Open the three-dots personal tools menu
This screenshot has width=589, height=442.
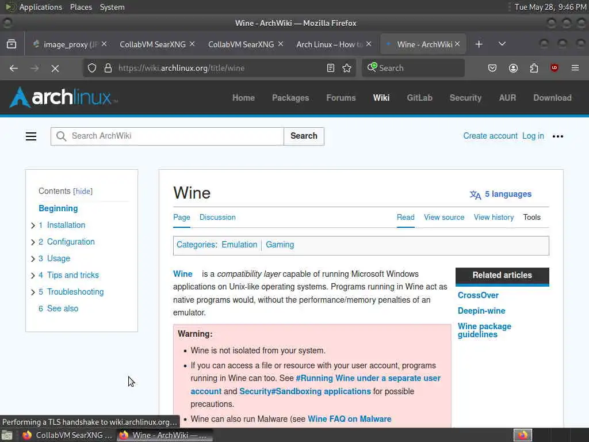tap(558, 136)
